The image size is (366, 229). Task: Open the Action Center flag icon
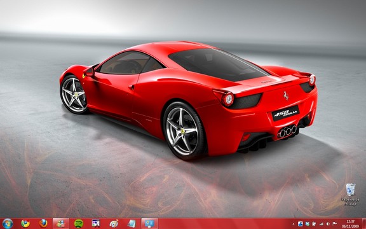click(x=334, y=224)
